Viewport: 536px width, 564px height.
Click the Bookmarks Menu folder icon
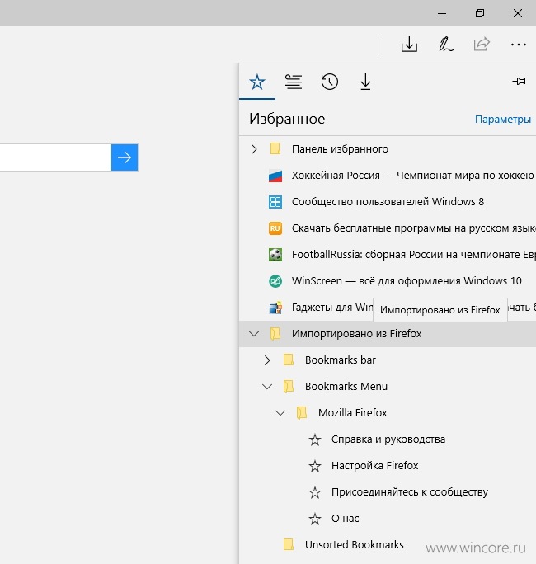[289, 387]
